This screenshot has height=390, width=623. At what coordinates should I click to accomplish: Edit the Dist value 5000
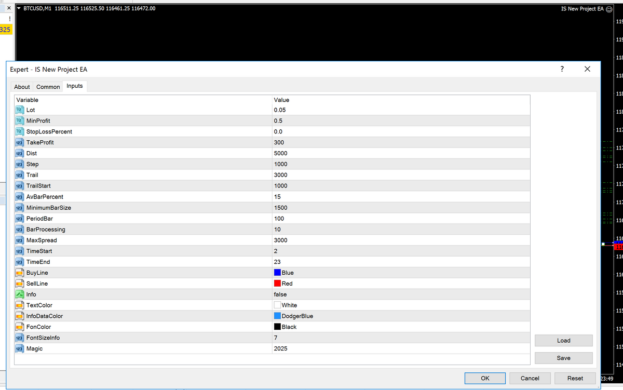[x=280, y=154]
